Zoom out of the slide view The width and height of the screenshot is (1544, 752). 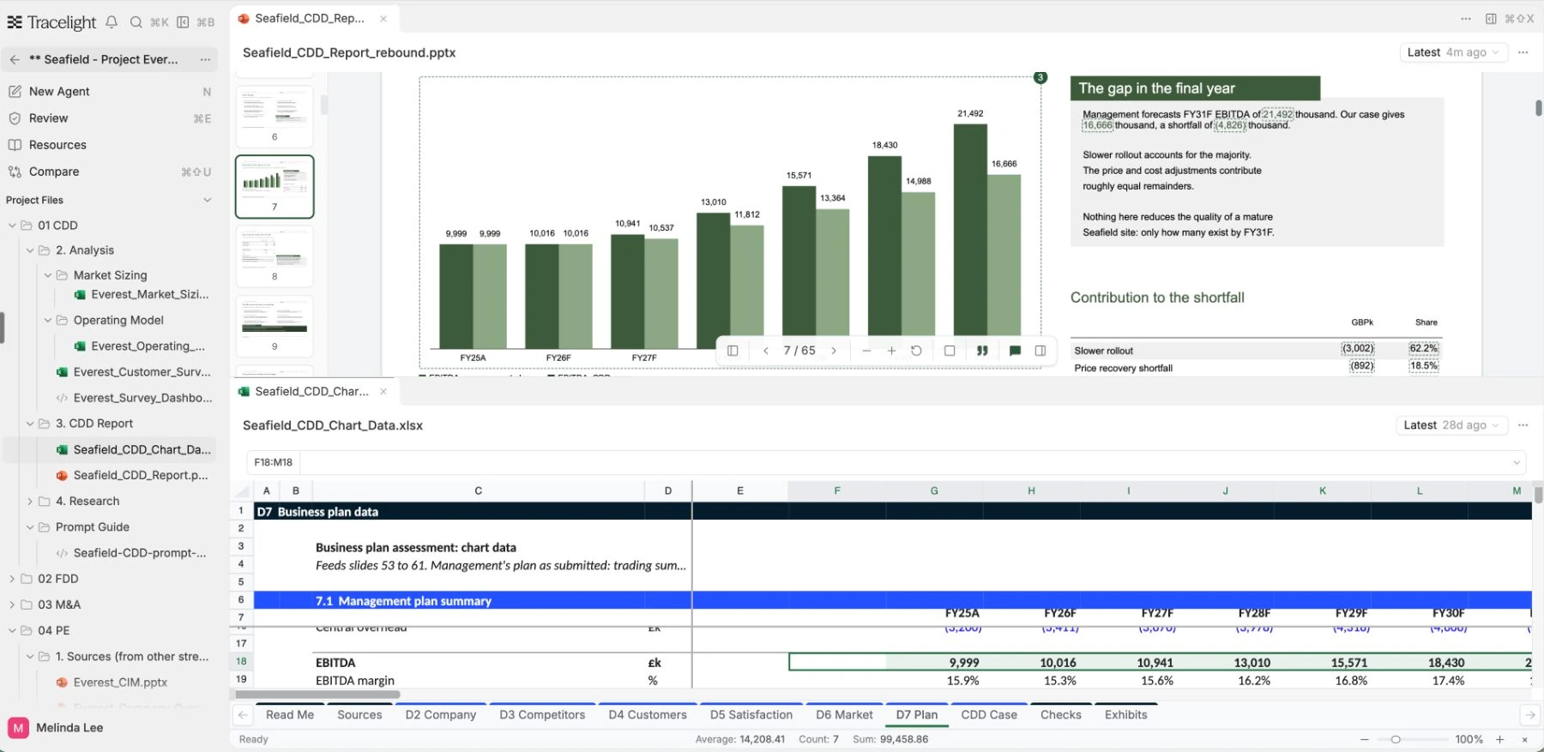(x=866, y=351)
